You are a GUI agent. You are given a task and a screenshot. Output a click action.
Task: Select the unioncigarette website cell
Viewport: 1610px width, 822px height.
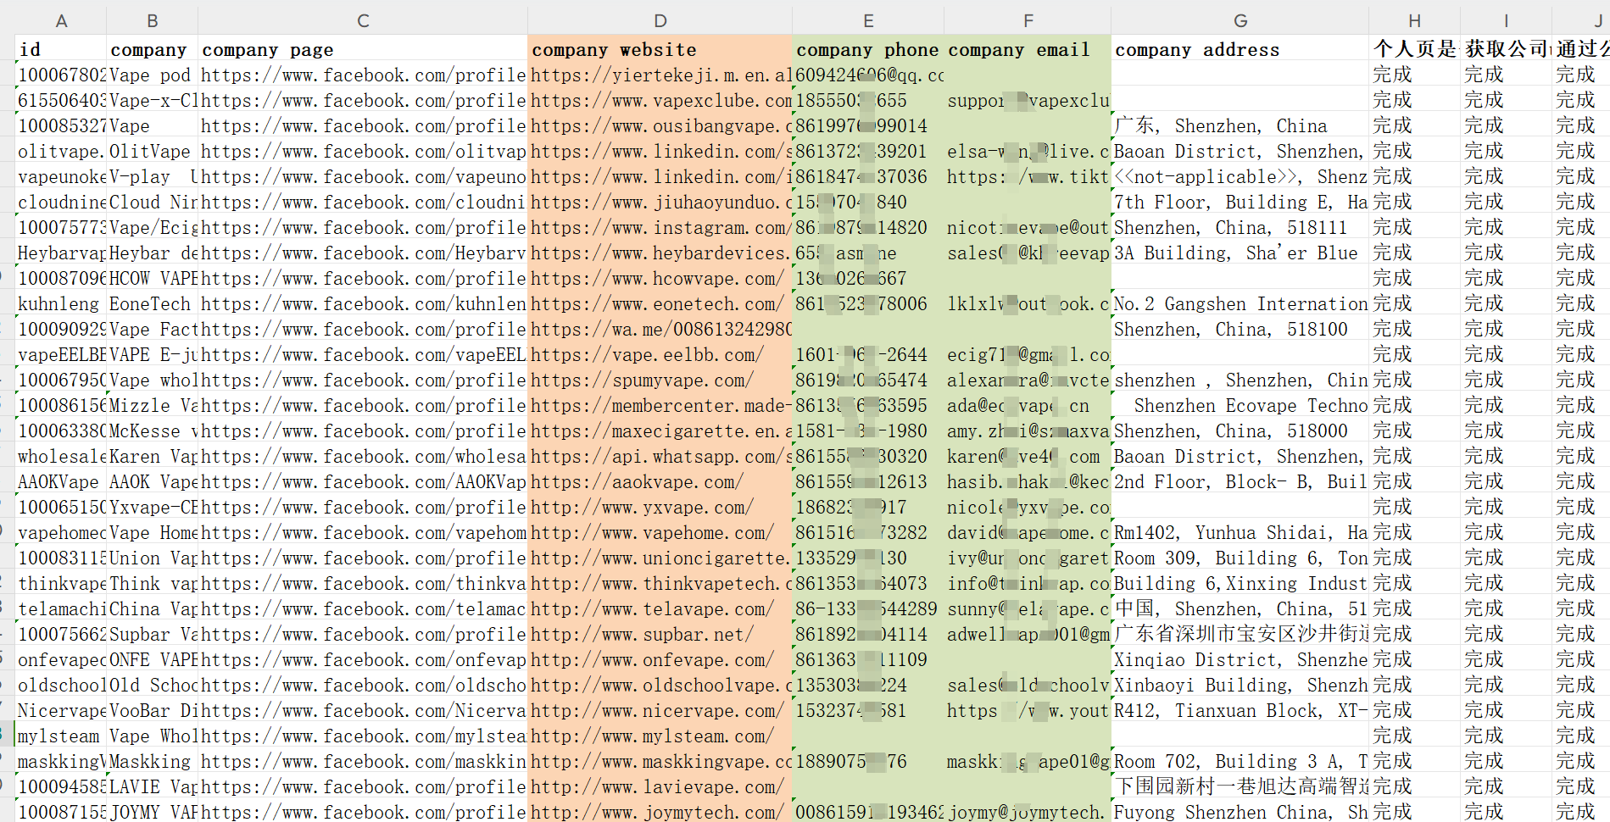tap(660, 558)
